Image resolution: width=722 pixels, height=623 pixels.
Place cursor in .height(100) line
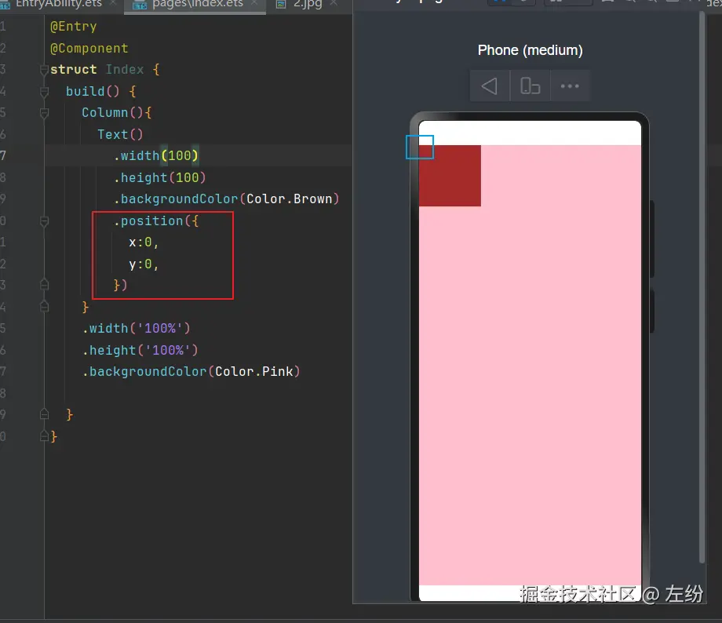pyautogui.click(x=160, y=177)
